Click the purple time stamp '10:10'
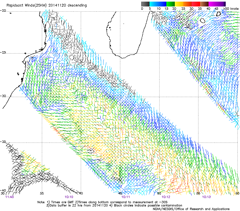 point(69,197)
